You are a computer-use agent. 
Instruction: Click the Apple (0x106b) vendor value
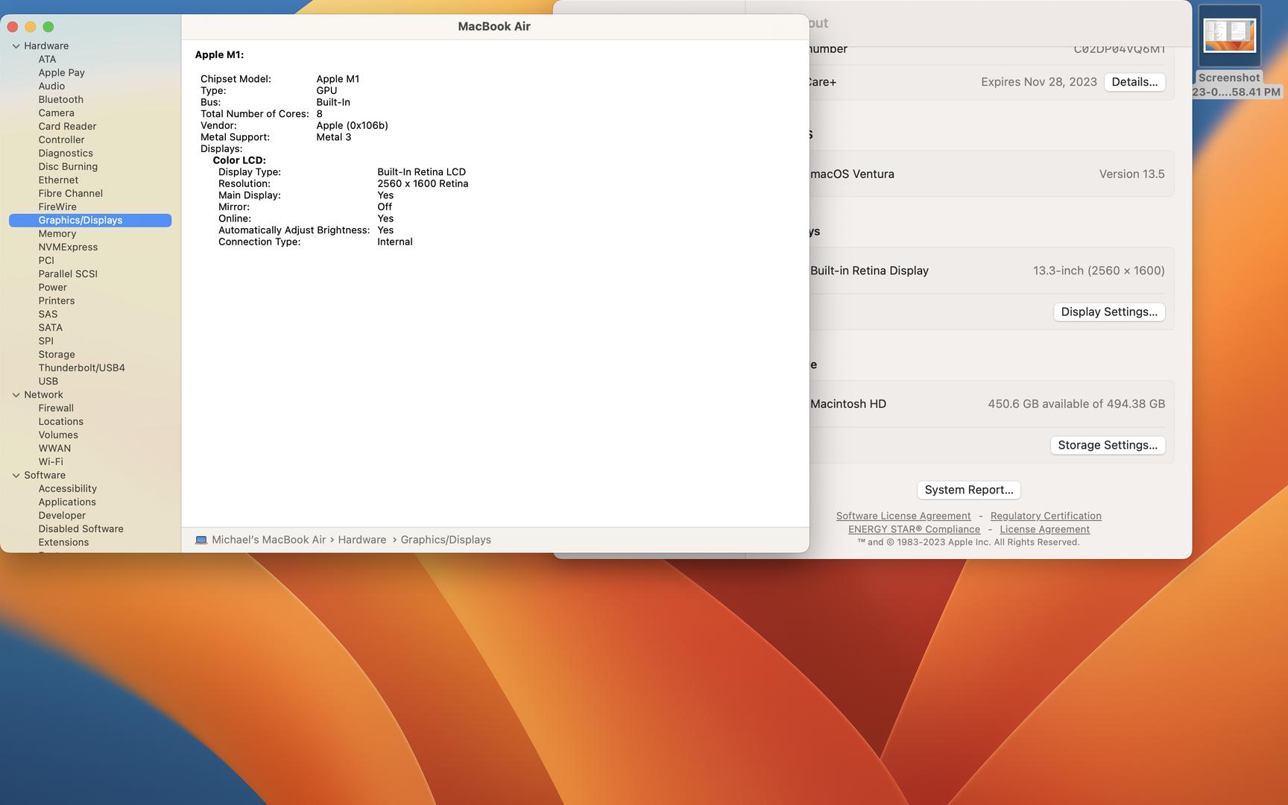tap(352, 125)
